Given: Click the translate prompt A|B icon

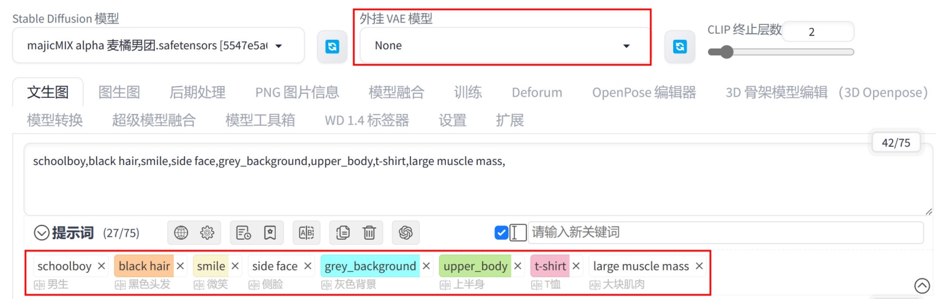Looking at the screenshot, I should [306, 233].
